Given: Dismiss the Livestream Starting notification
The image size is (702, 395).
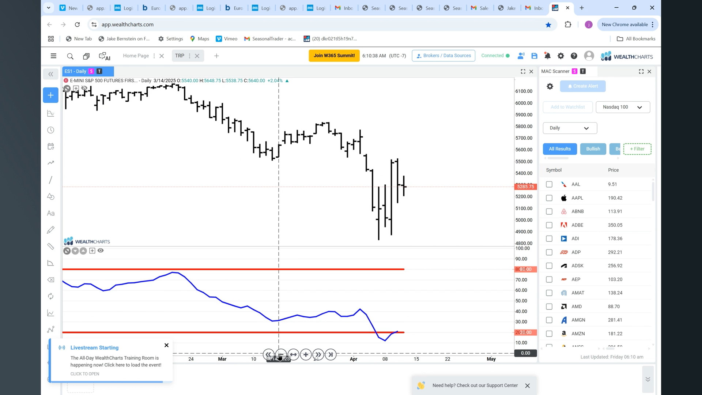Looking at the screenshot, I should [166, 345].
